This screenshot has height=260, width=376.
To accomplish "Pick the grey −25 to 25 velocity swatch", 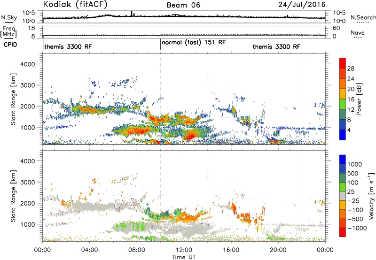I will pos(343,196).
